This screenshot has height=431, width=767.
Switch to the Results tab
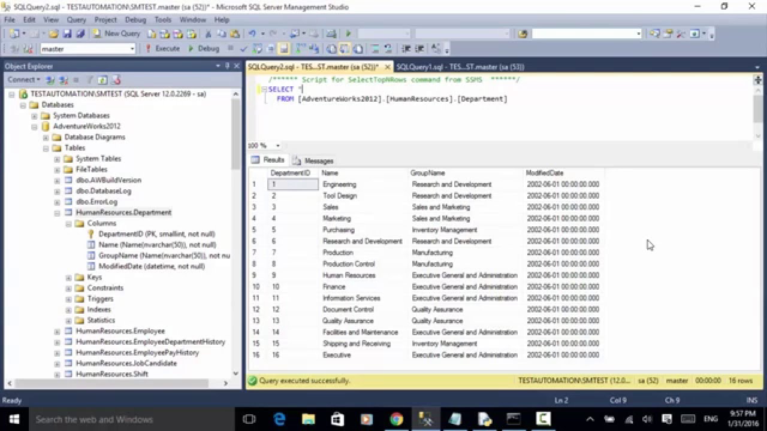pyautogui.click(x=268, y=160)
